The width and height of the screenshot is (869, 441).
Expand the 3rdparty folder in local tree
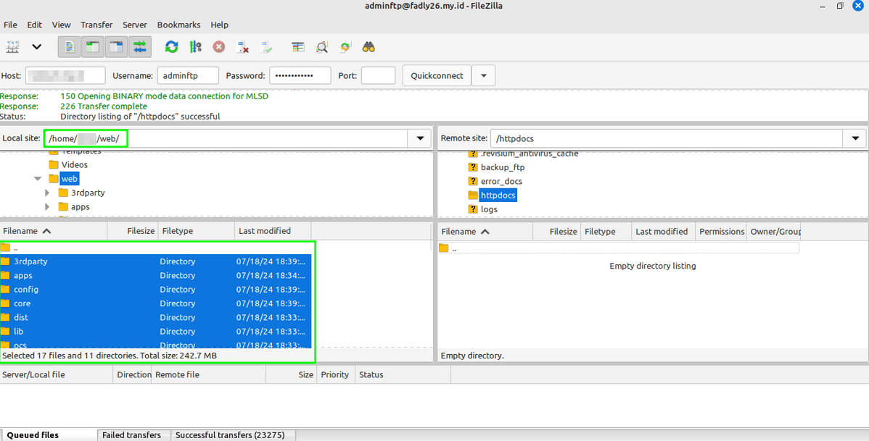[x=47, y=193]
